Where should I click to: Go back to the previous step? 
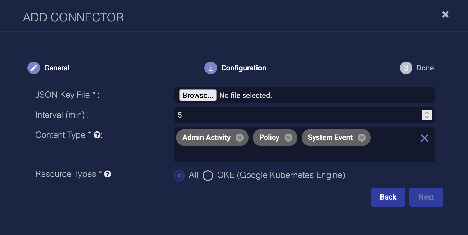(x=388, y=197)
